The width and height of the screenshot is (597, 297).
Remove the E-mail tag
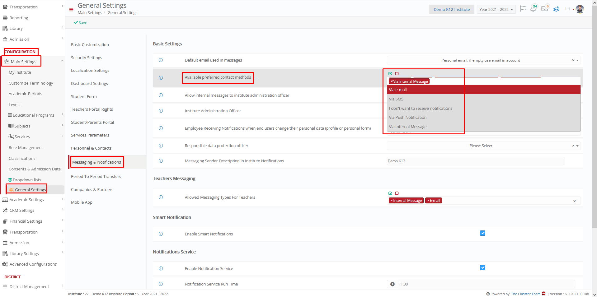[428, 201]
